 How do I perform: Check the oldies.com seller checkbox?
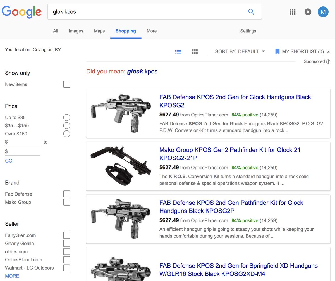coord(66,251)
